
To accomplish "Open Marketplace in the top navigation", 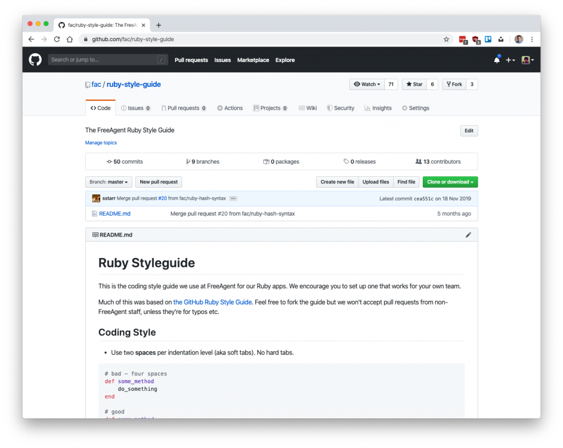I will (x=253, y=60).
